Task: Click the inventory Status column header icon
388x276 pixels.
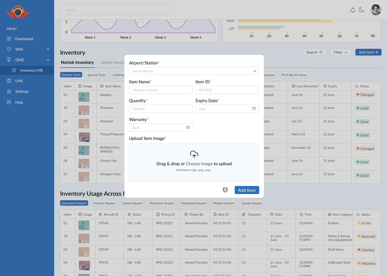Action: coord(357,86)
